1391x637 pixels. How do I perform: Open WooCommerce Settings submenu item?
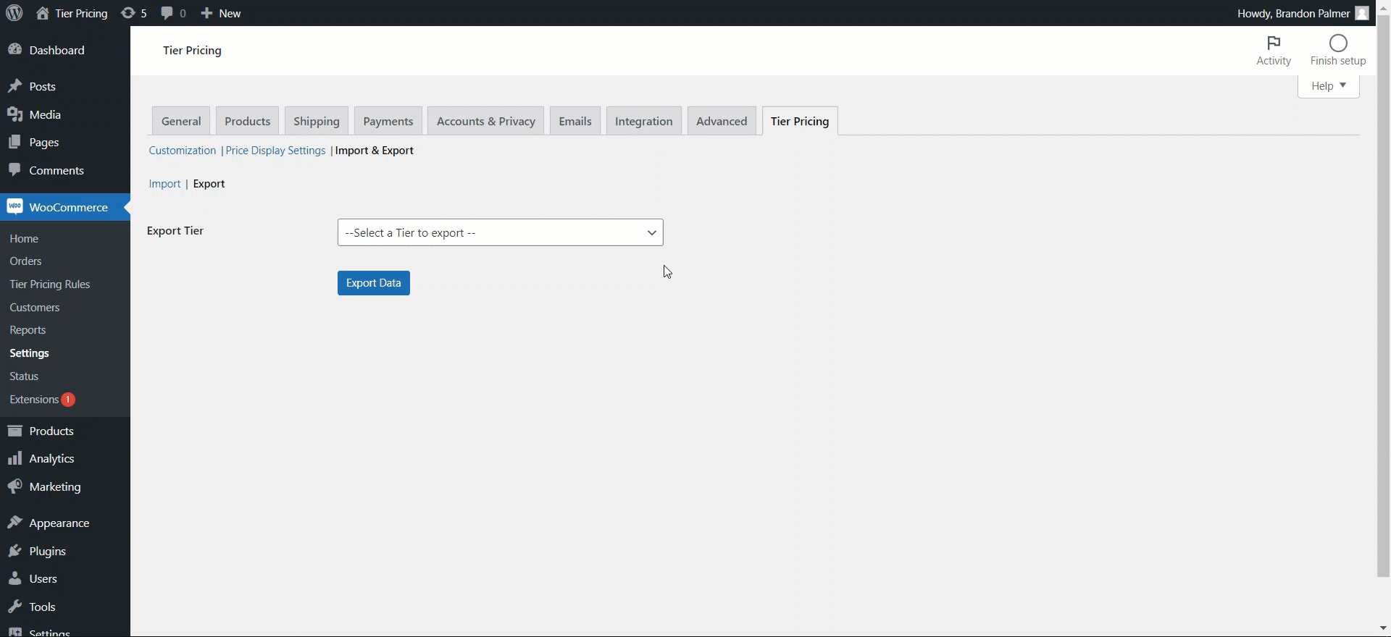point(30,353)
